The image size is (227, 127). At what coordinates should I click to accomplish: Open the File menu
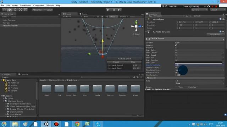(x=2, y=6)
